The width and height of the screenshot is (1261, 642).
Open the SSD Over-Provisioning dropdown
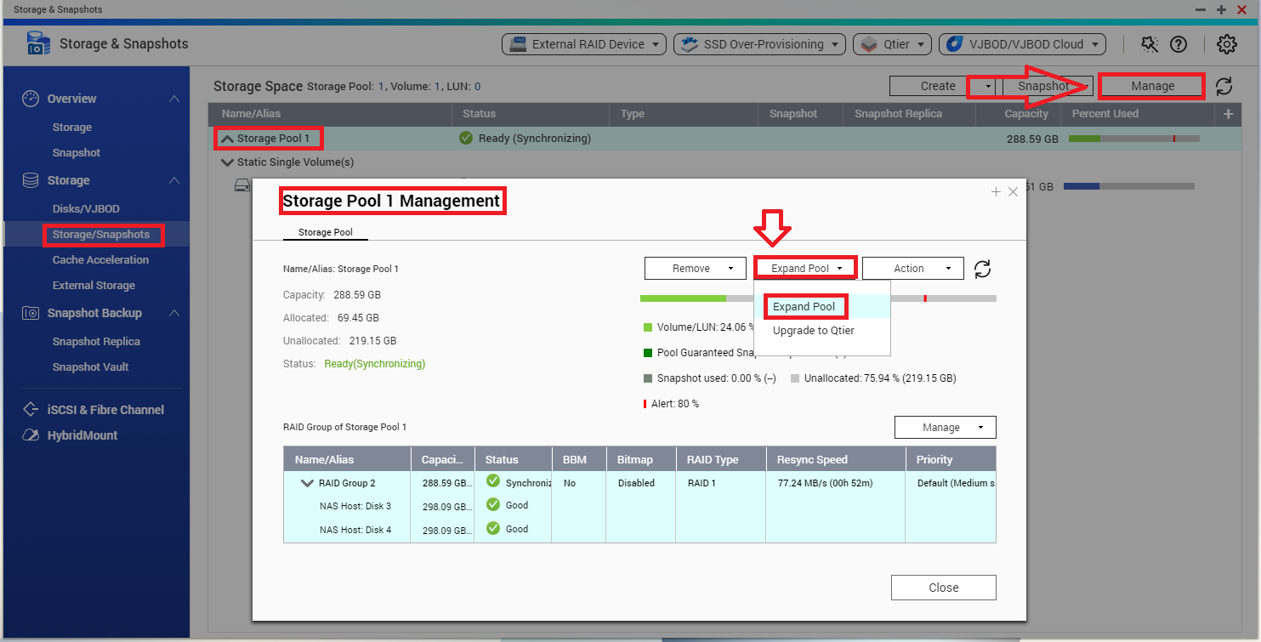759,44
